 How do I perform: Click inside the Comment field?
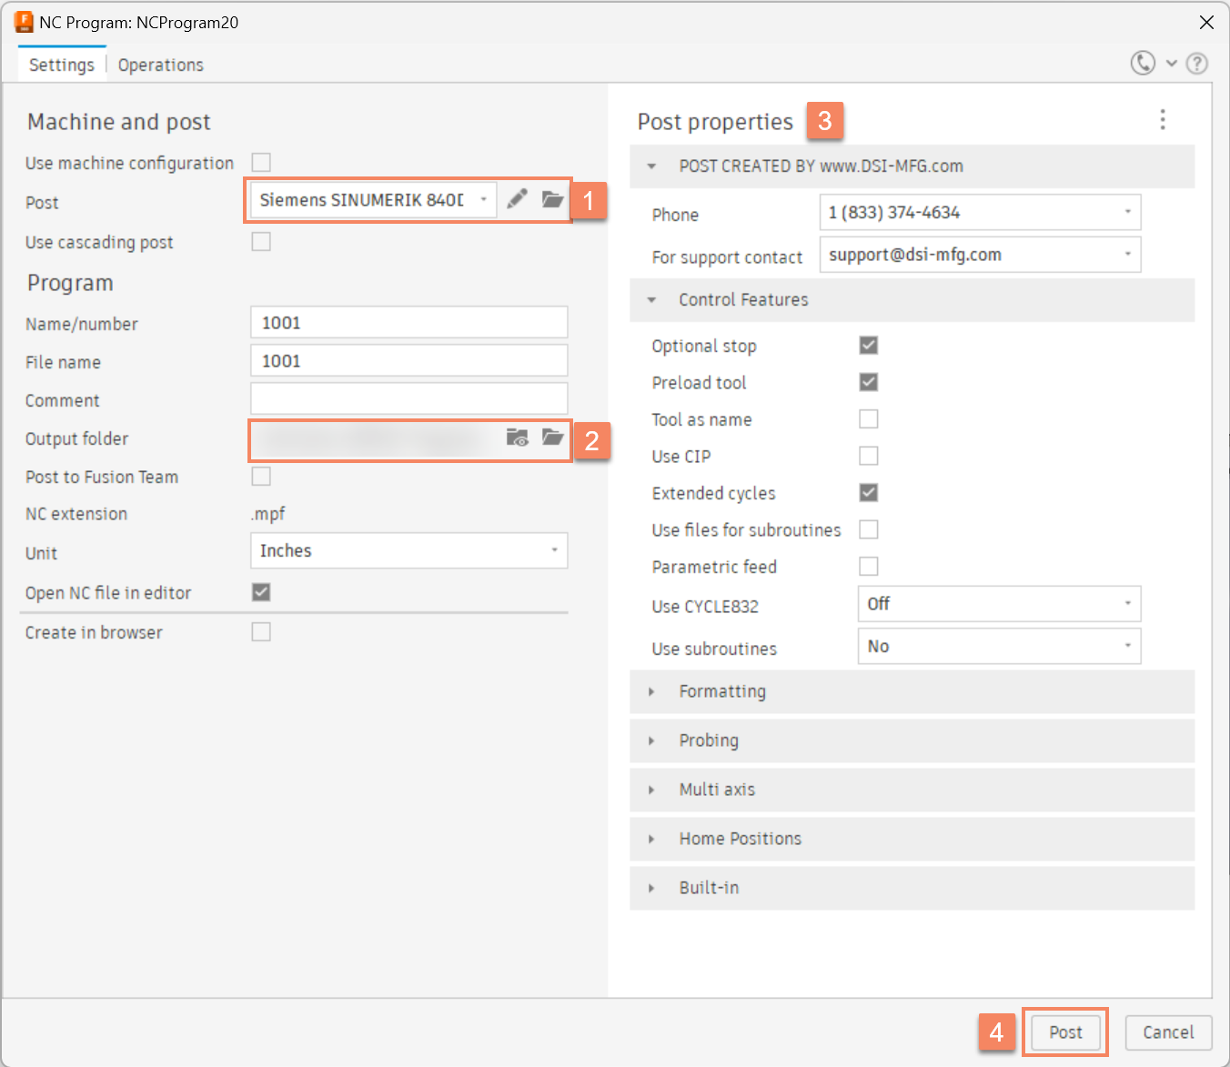(x=408, y=398)
